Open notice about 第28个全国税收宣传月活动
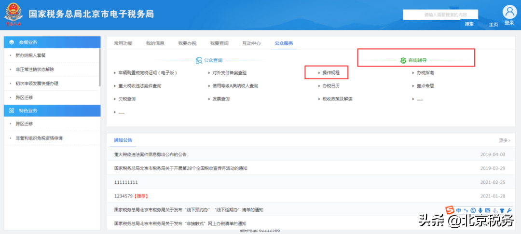521x234 pixels. 180,168
